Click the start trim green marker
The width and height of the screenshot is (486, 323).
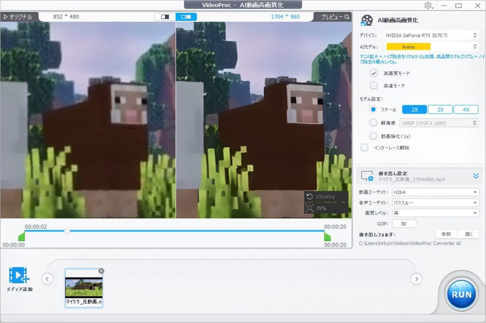click(21, 237)
